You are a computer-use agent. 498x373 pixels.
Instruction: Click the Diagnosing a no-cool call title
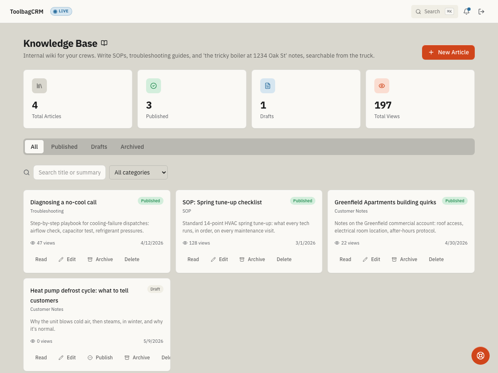click(63, 202)
